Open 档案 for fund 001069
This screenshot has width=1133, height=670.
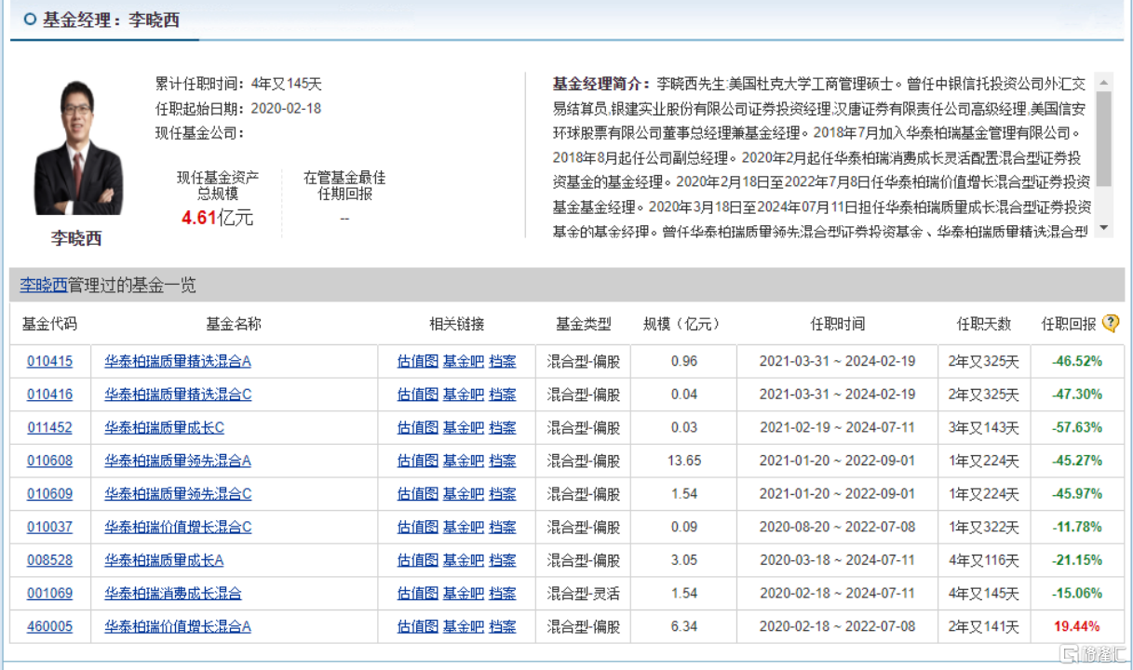pyautogui.click(x=503, y=593)
